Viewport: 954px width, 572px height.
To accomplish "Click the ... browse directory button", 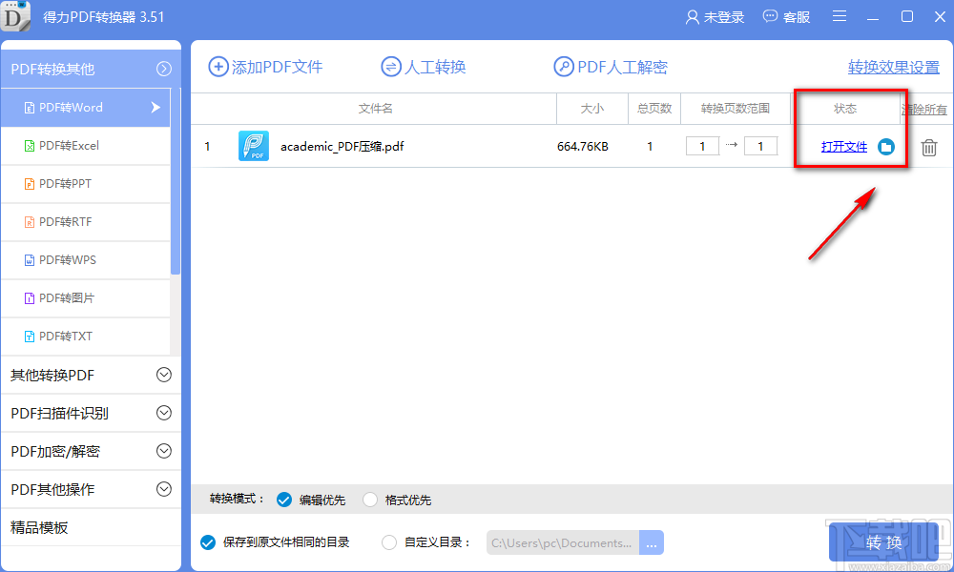I will pos(651,541).
